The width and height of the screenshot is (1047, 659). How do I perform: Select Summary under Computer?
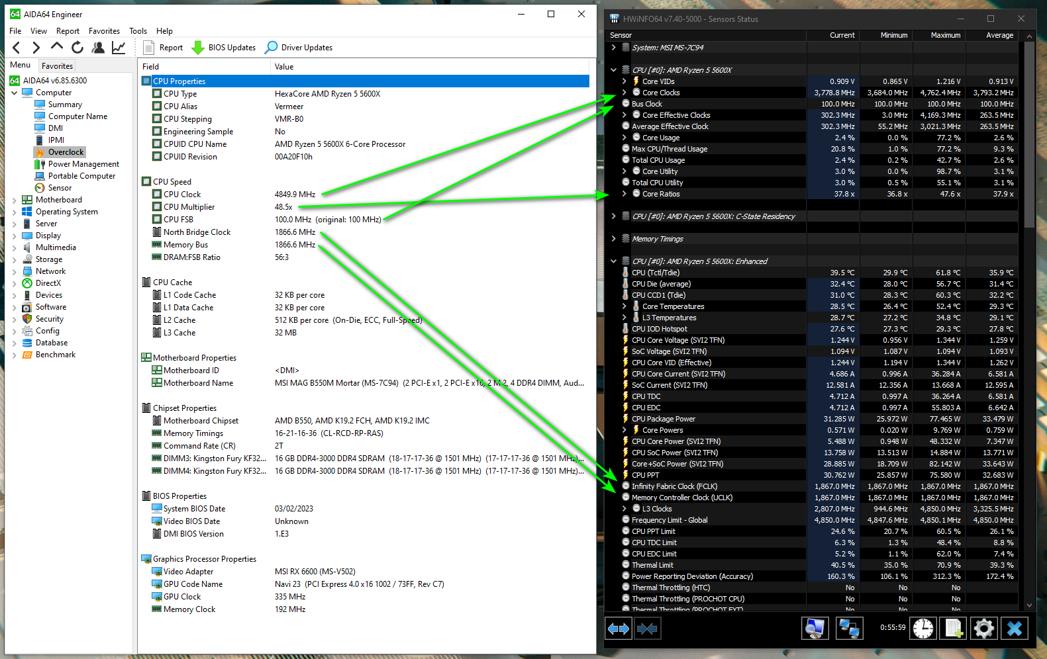(x=65, y=105)
